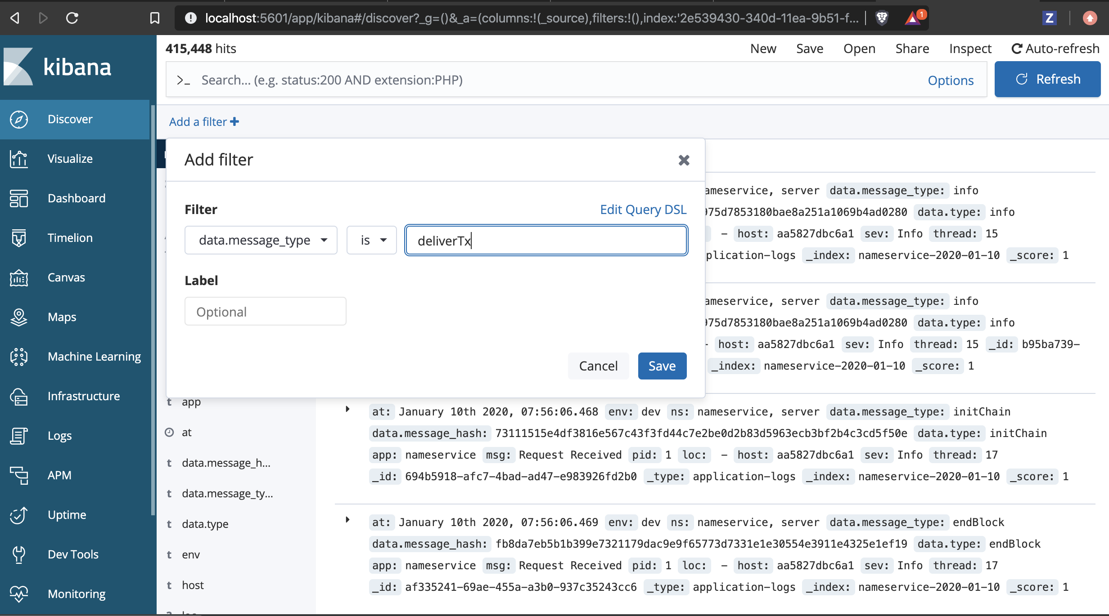Click the Maps sidebar icon
This screenshot has height=616, width=1109.
pos(18,317)
